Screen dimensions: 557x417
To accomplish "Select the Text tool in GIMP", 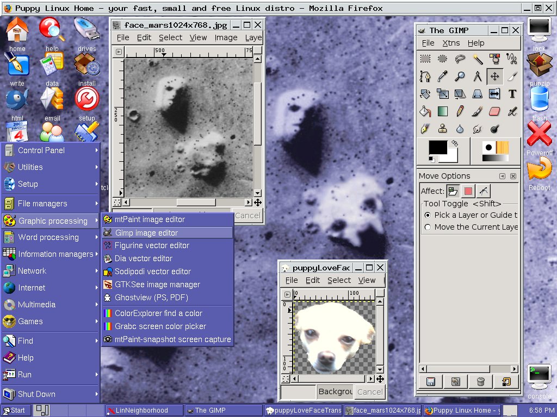I will (x=512, y=94).
